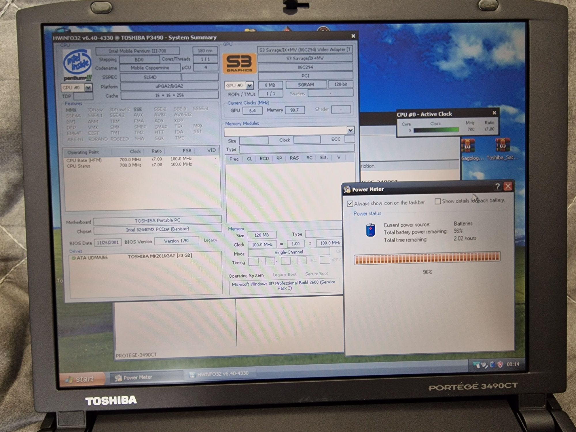Viewport: 576px width, 432px height.
Task: Expand the Memory Modules dropdown list
Action: 350,130
